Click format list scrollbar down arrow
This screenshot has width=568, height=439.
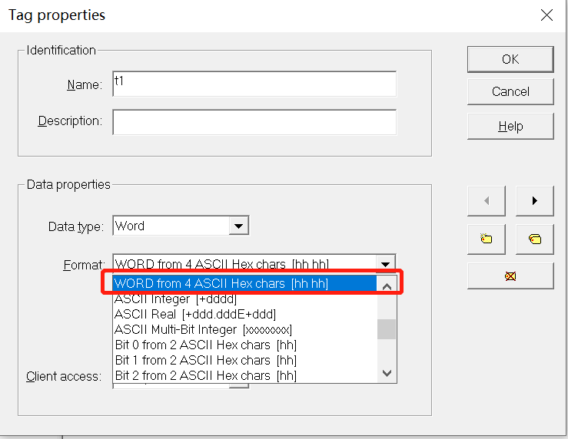387,374
